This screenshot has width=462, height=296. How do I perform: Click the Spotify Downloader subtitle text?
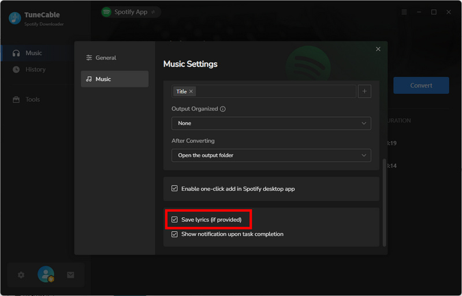[x=44, y=24]
